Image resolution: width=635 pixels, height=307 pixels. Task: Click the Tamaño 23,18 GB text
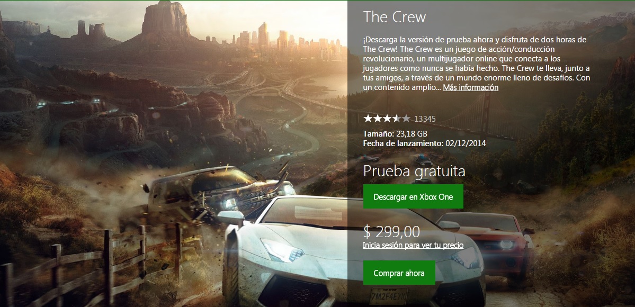(395, 134)
